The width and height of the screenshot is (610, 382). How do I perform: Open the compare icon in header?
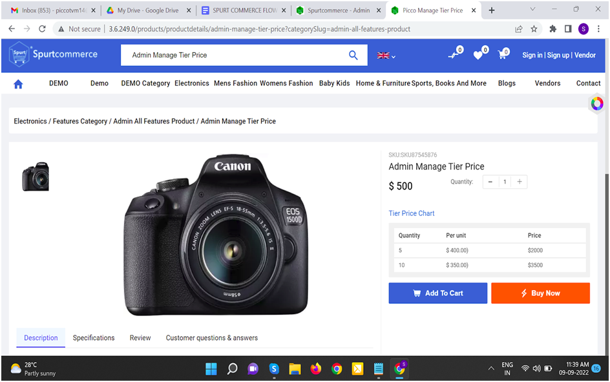(x=453, y=55)
